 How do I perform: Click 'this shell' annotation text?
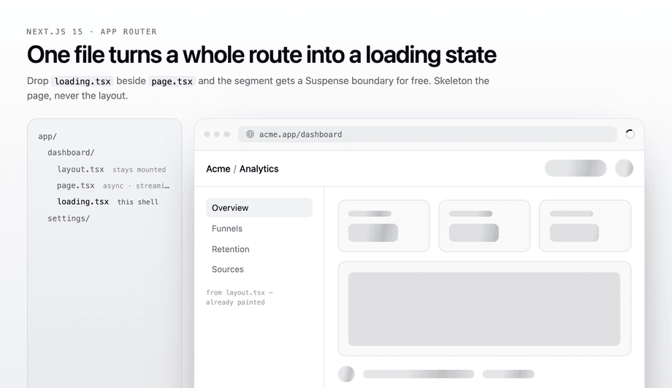(137, 202)
